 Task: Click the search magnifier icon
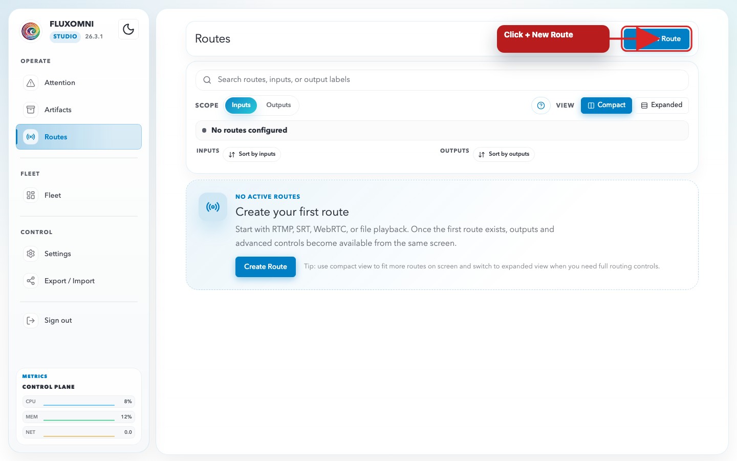[x=207, y=80]
